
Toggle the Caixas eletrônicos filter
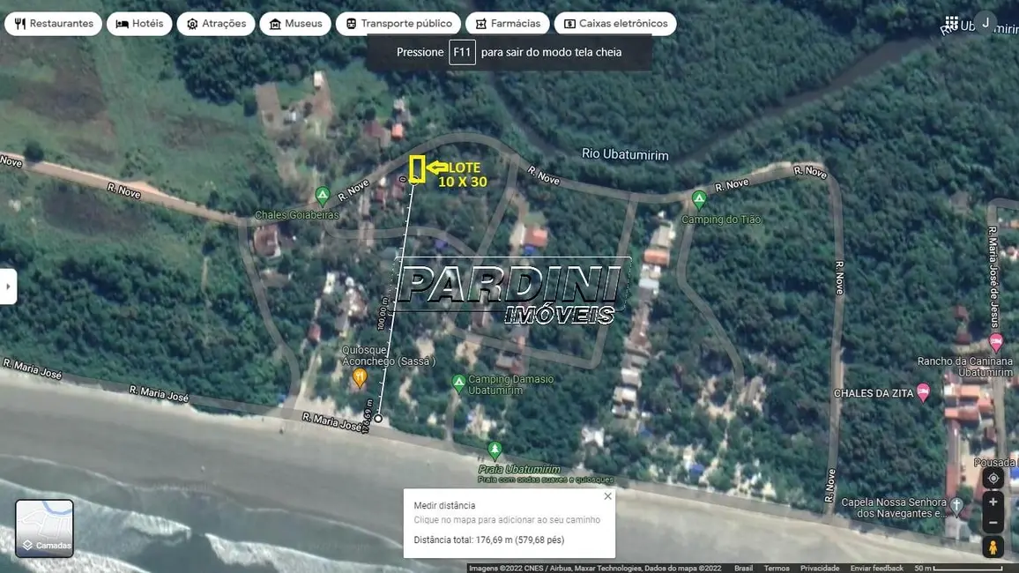618,23
